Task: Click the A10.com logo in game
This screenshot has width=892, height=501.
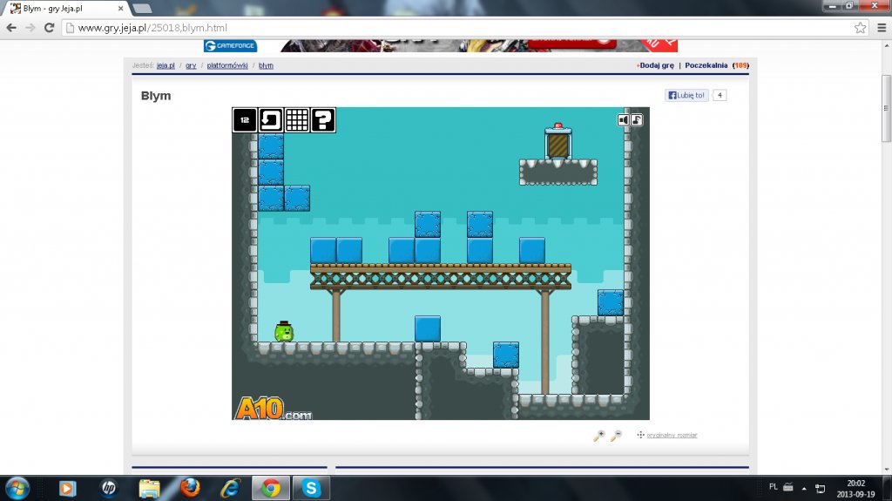Action: [x=272, y=409]
